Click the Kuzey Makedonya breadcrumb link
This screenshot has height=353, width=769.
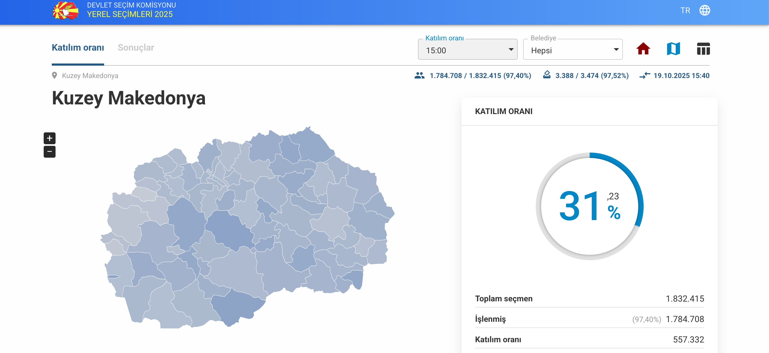(x=90, y=76)
